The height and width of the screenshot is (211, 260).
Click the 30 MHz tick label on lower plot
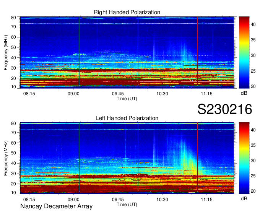click(13, 174)
